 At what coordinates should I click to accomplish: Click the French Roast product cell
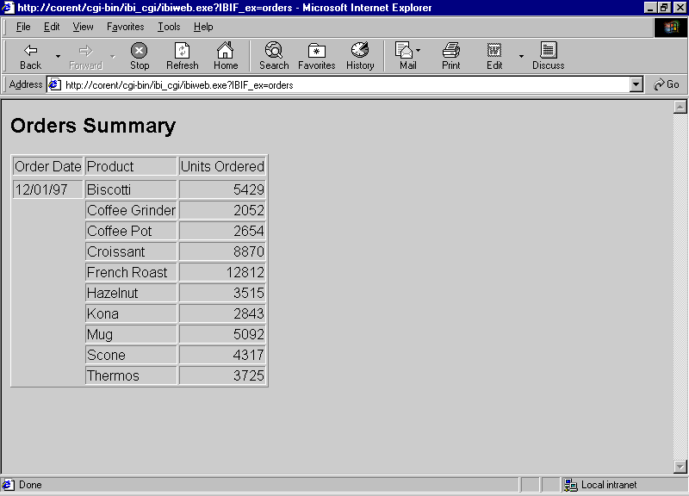[x=131, y=272]
